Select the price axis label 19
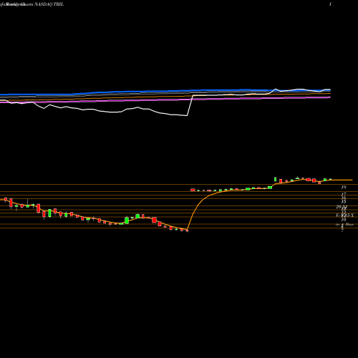The width and height of the screenshot is (358, 358). [x=344, y=188]
